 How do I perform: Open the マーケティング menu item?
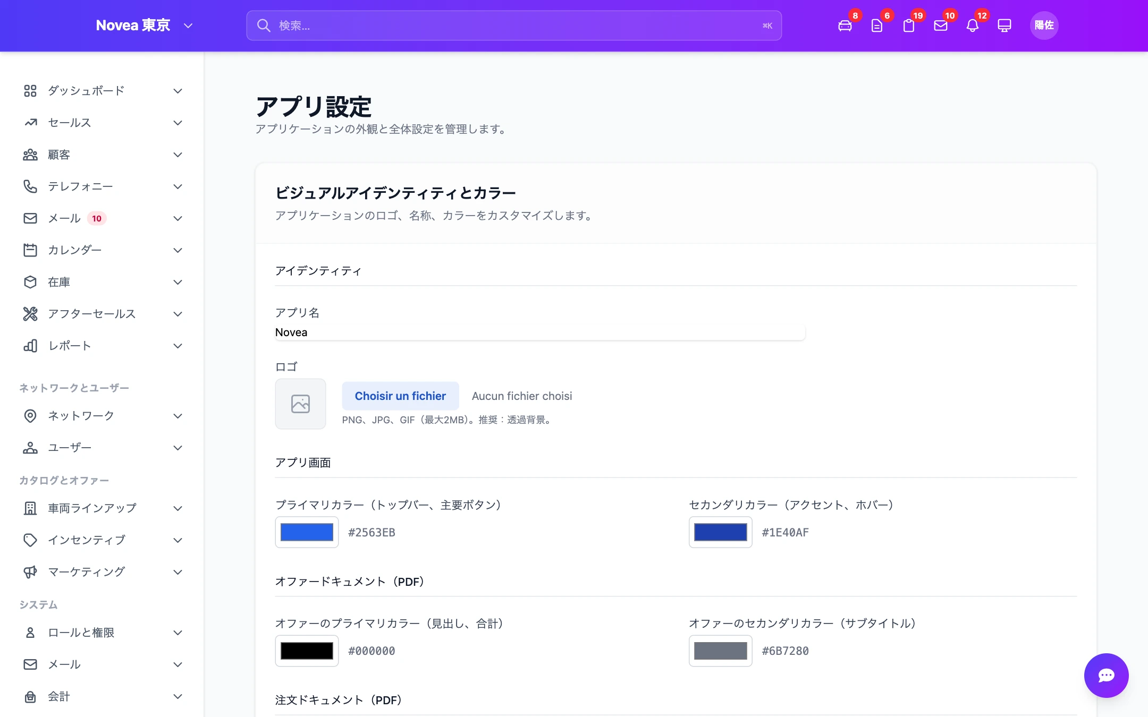pyautogui.click(x=102, y=572)
